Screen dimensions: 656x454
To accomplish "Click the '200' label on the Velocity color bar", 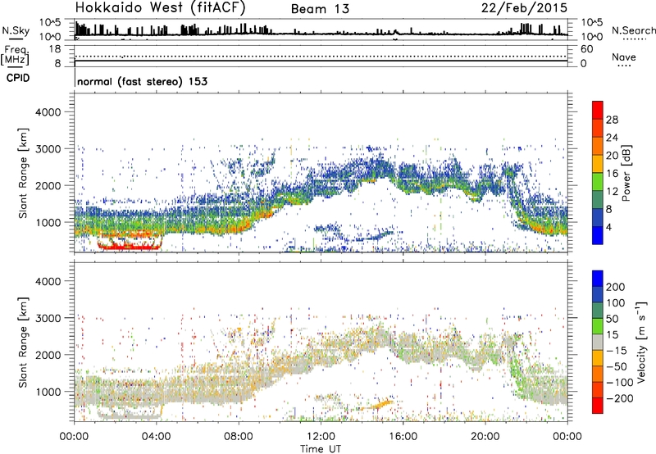I will (x=616, y=287).
